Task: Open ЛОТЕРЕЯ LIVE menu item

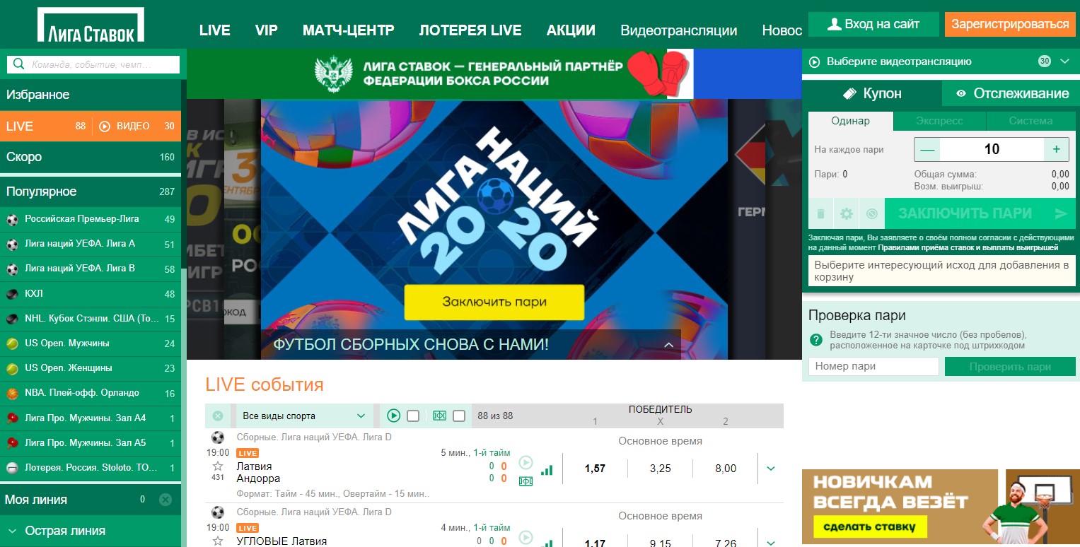Action: 470,30
